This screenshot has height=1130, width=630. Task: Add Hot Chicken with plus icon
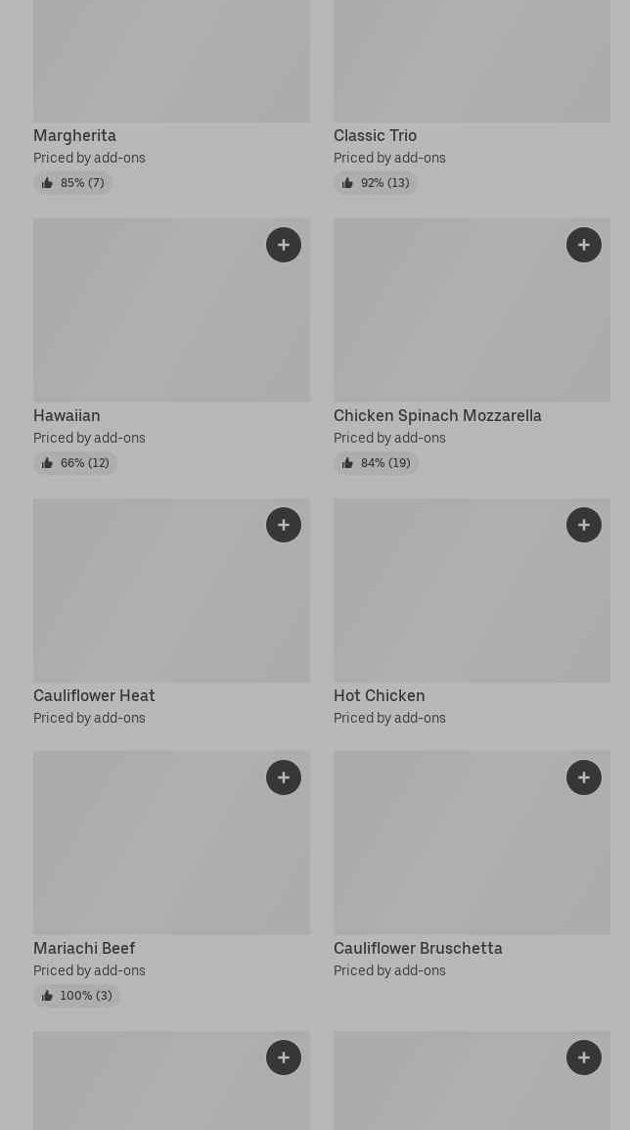pos(584,525)
